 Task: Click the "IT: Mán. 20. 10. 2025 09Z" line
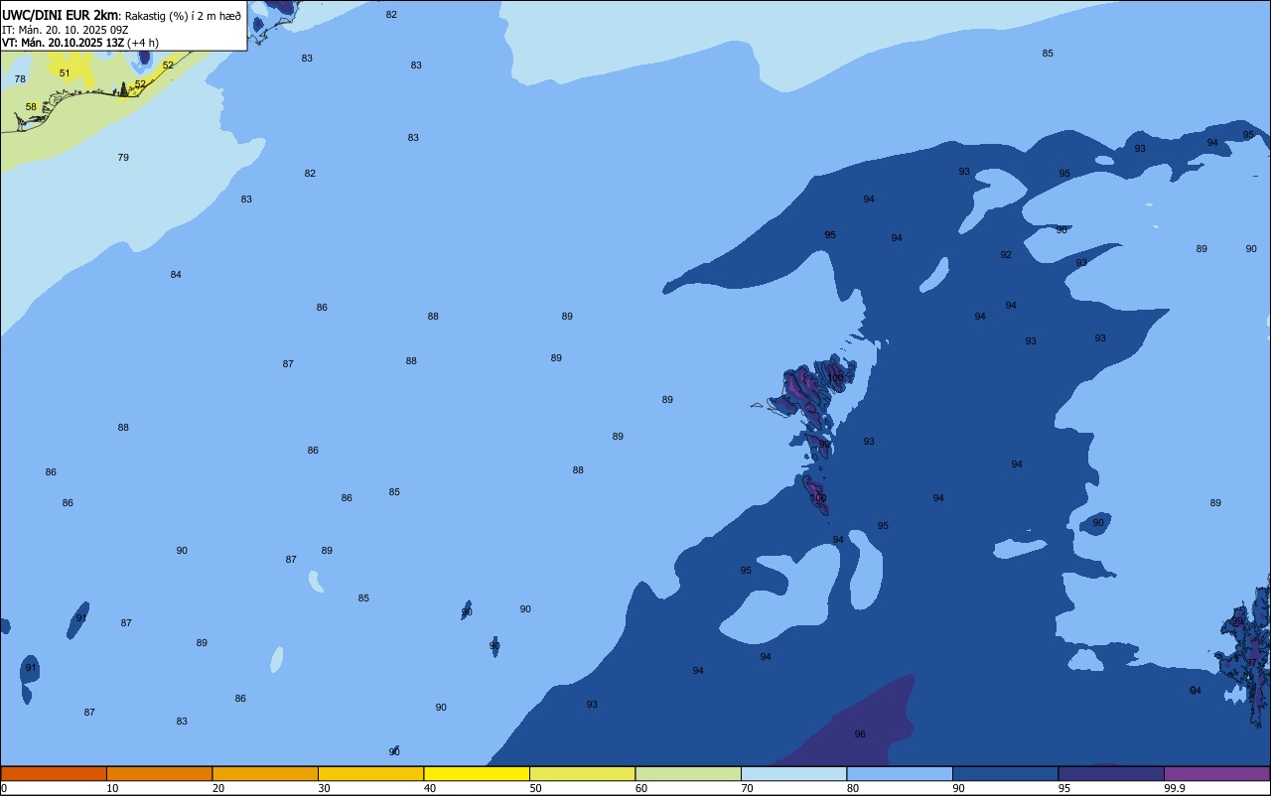tap(65, 30)
